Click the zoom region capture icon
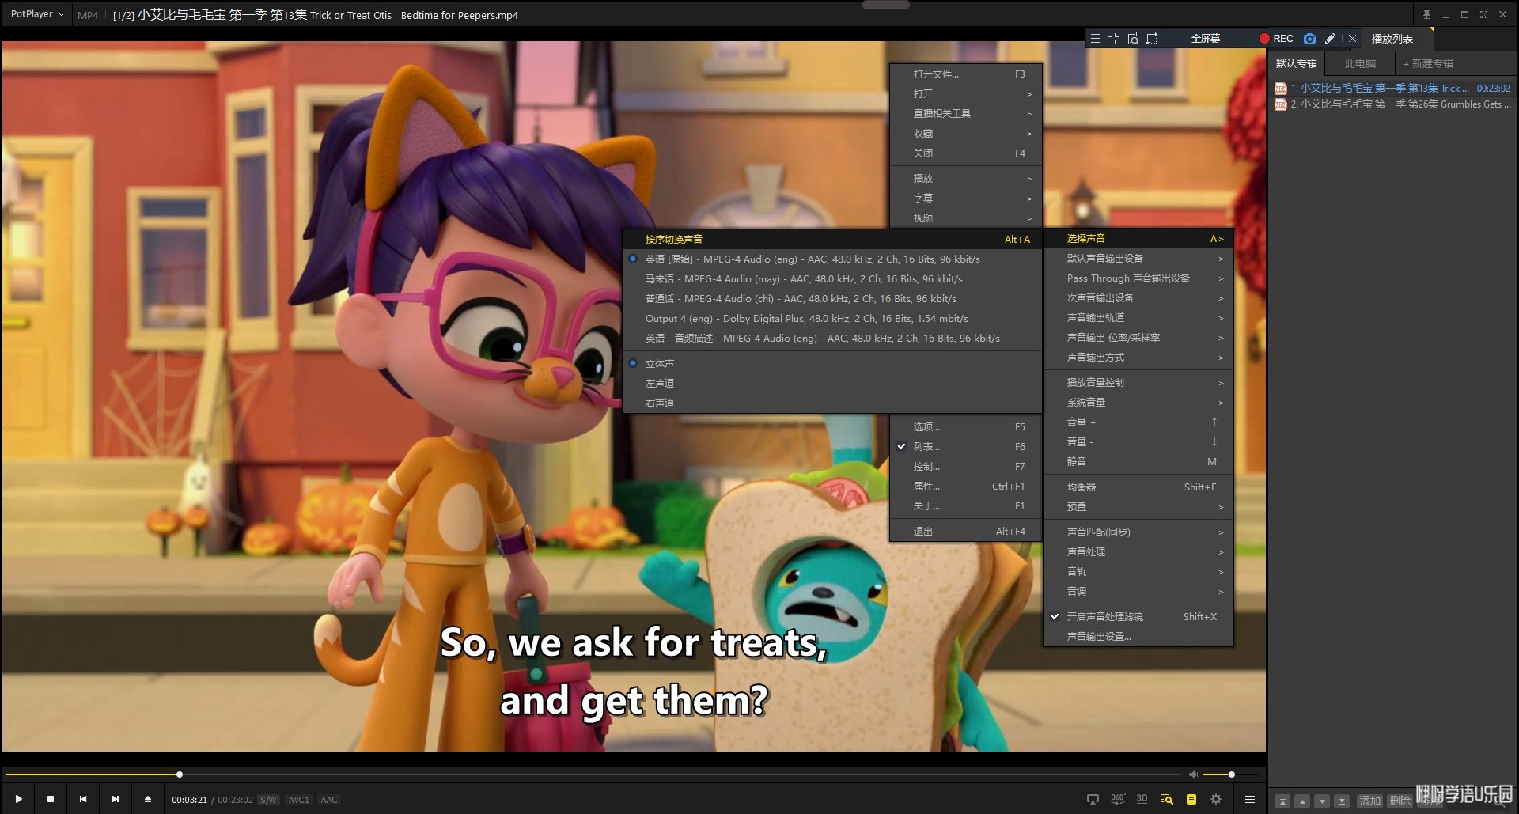Viewport: 1519px width, 814px height. coord(1133,38)
